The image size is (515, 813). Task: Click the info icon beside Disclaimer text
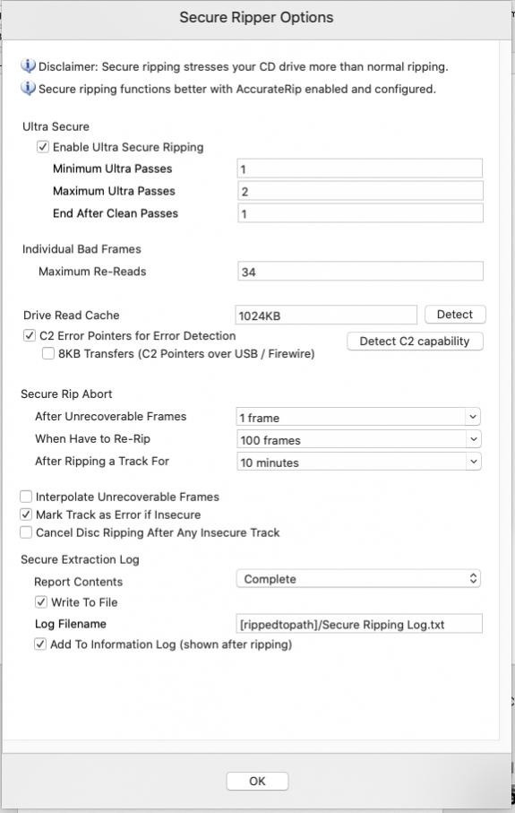28,65
